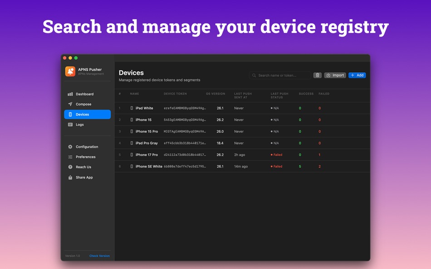Screen dimensions: 431x269
Task: Select the iPhone 17 Pro device name
Action: click(147, 155)
